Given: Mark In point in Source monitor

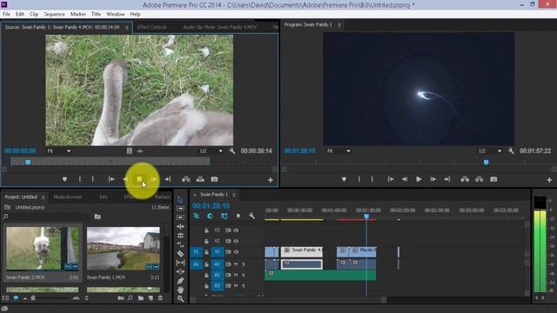Looking at the screenshot, I should (x=79, y=179).
